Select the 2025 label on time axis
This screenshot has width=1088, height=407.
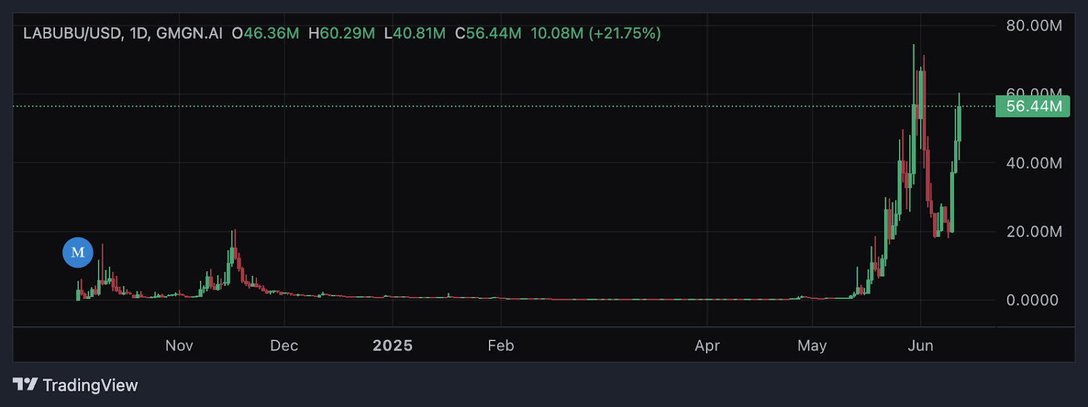pyautogui.click(x=392, y=346)
